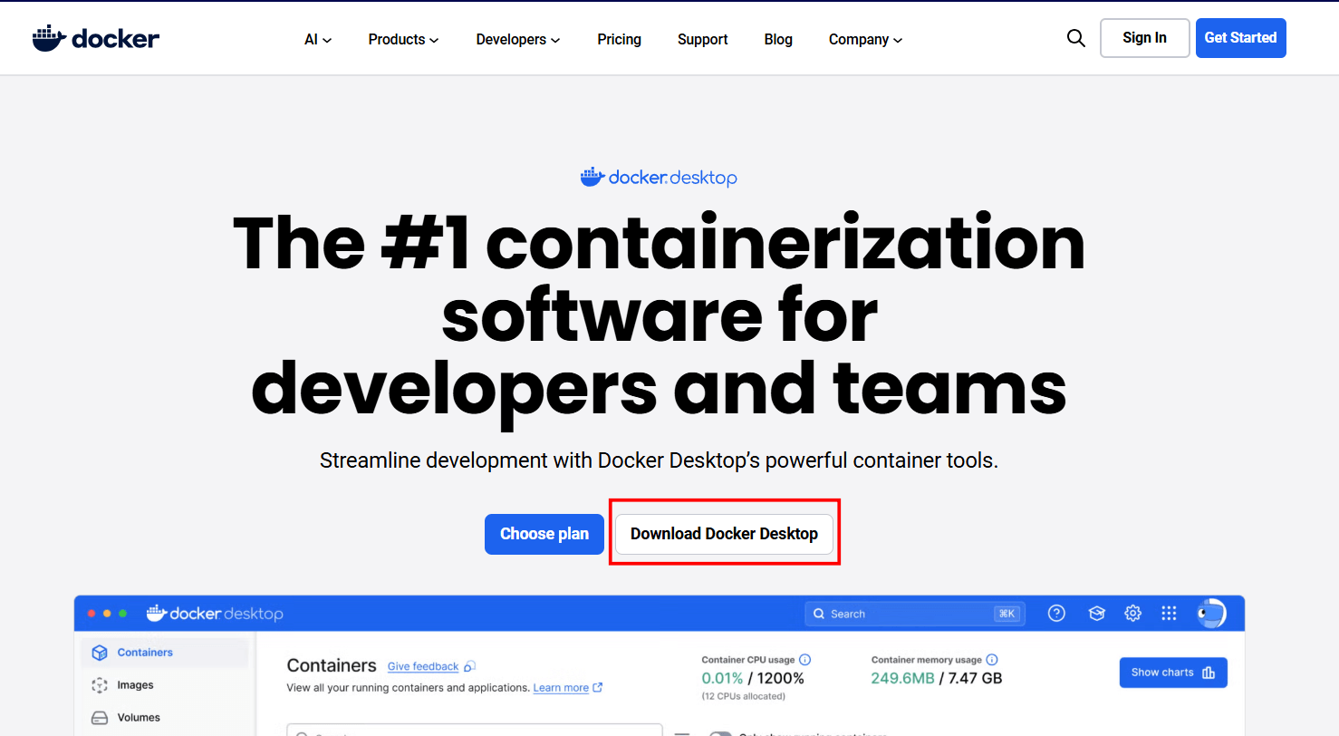Click info icon next to Container memory usage
The height and width of the screenshot is (736, 1339).
click(x=992, y=660)
